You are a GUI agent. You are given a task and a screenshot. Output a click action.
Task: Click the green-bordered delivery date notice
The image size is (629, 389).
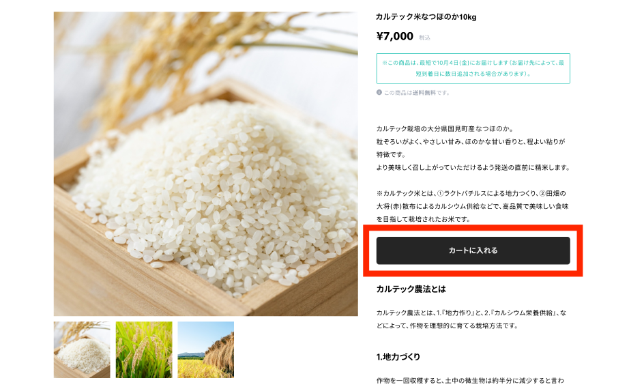pyautogui.click(x=473, y=68)
